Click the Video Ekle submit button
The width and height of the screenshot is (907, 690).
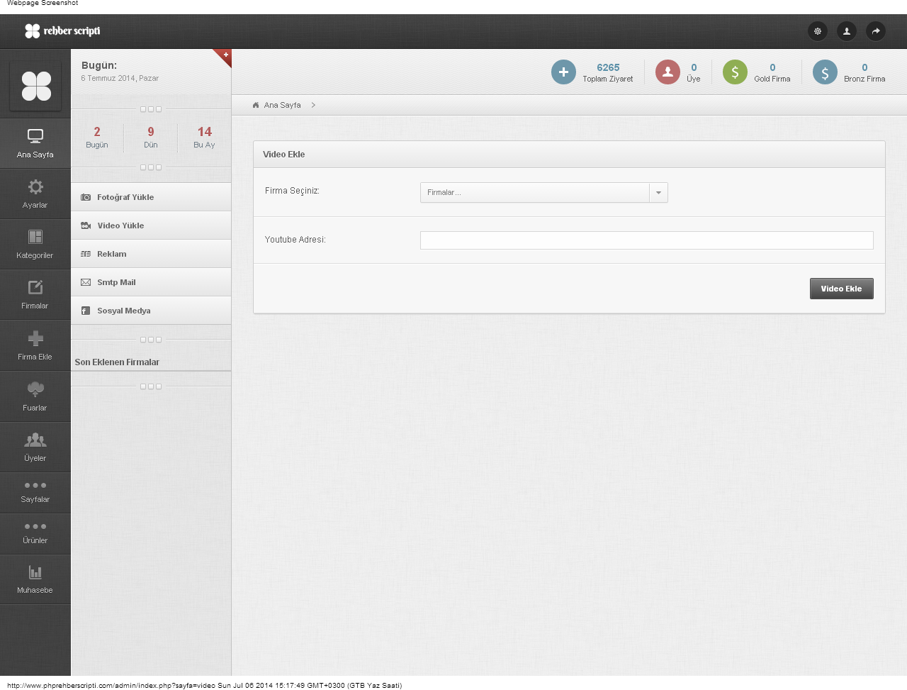(841, 289)
